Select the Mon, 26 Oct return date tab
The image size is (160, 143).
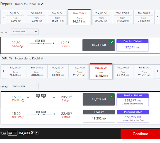click(58, 71)
